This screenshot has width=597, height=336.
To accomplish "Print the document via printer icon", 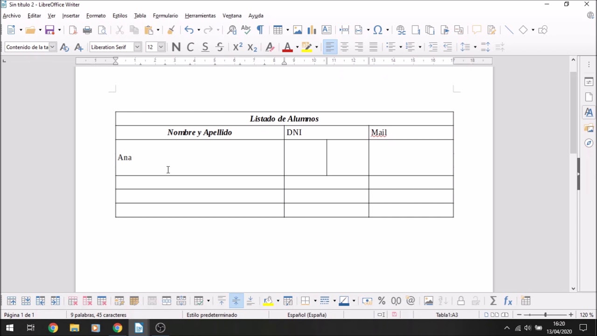I will [87, 30].
